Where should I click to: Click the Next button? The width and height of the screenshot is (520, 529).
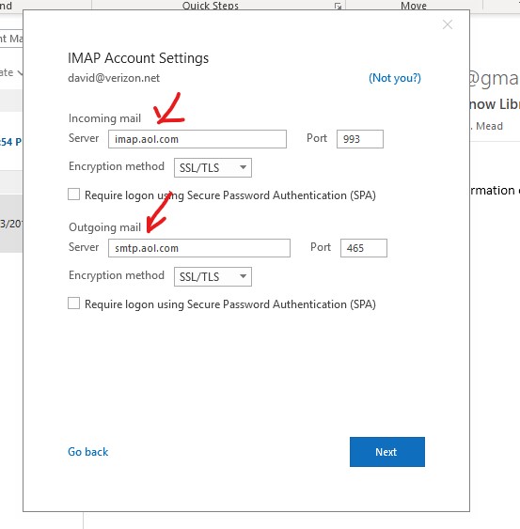click(x=387, y=452)
